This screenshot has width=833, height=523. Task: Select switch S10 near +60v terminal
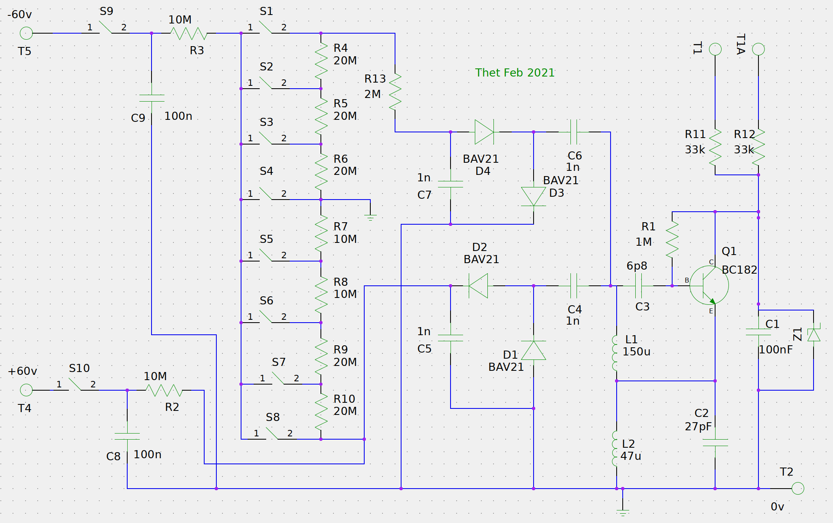(x=75, y=385)
